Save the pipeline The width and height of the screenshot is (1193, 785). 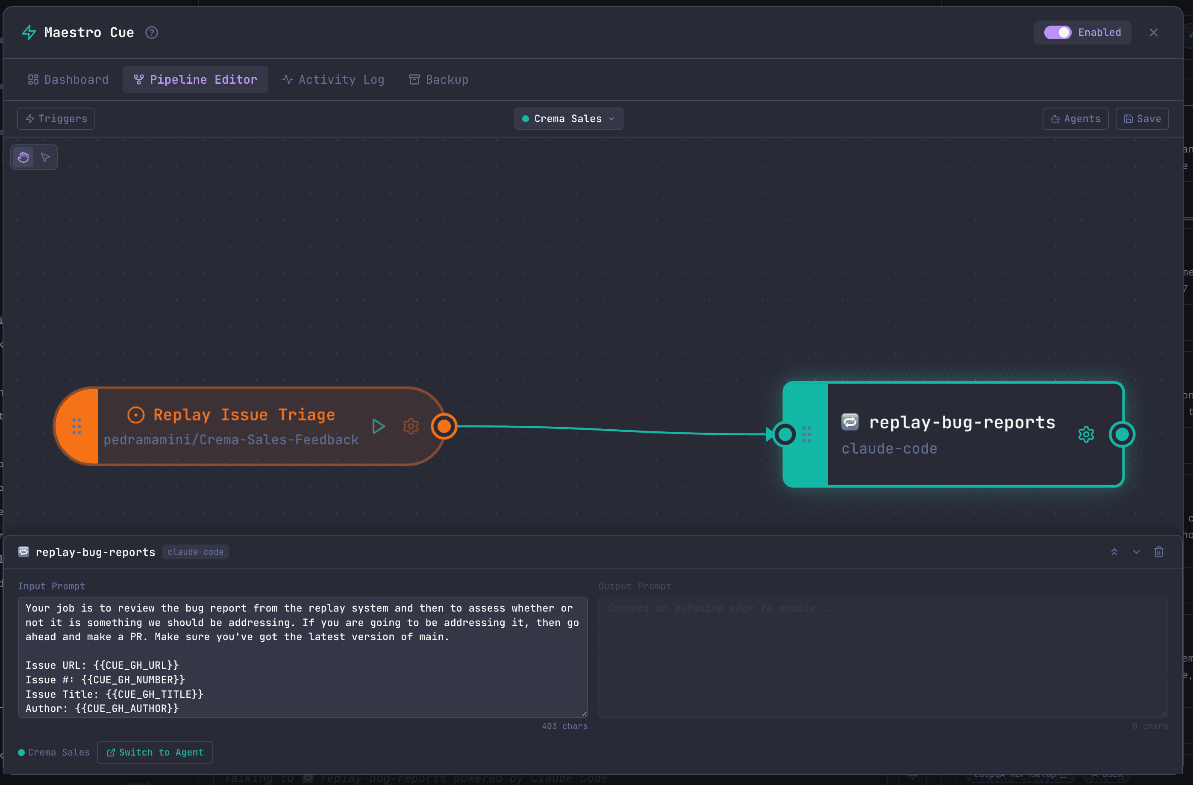[x=1142, y=119]
